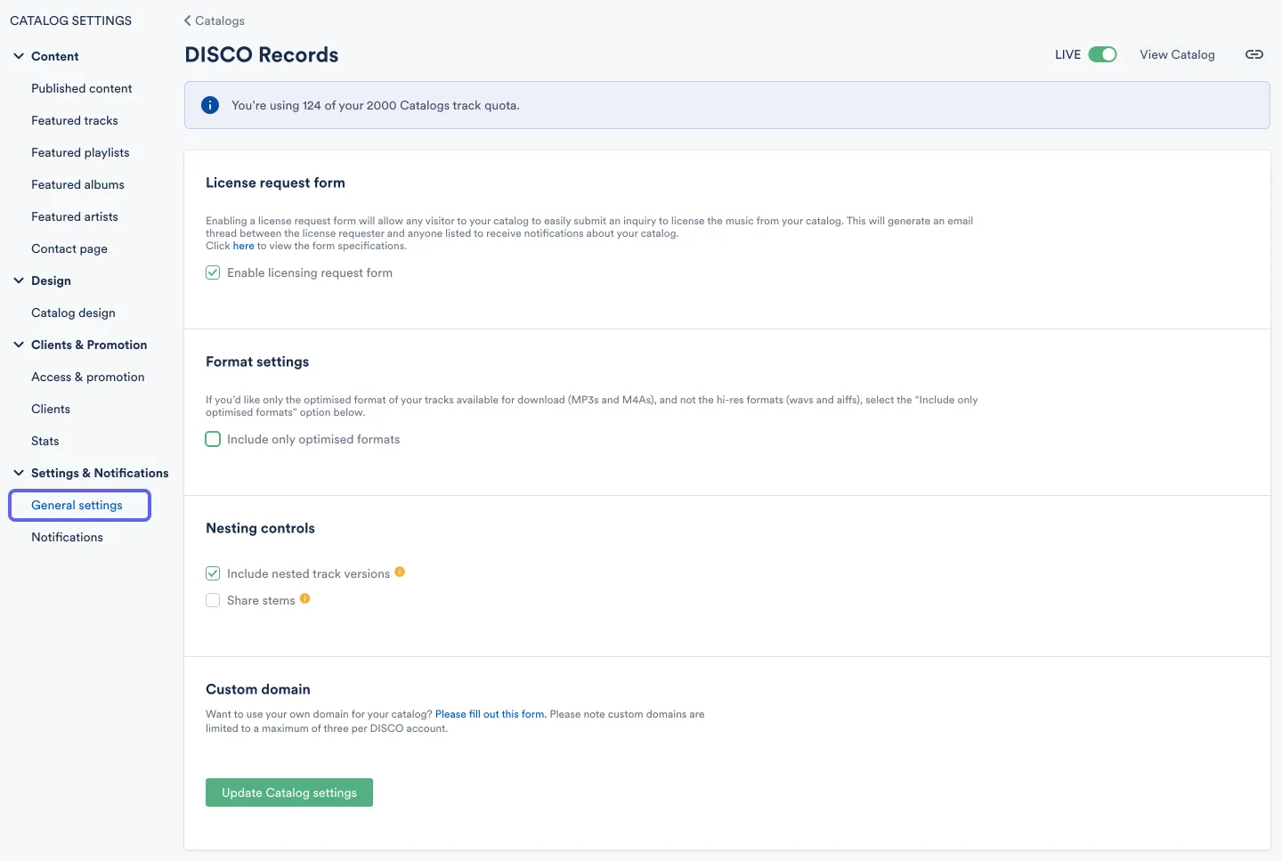Click View Catalog
The width and height of the screenshot is (1282, 861).
pyautogui.click(x=1177, y=54)
